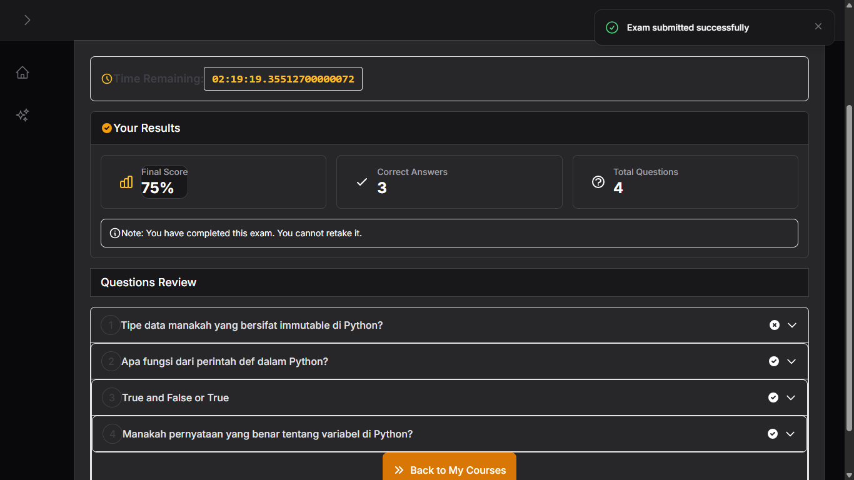854x480 pixels.
Task: Click the correct check icon on question 3
Action: click(x=773, y=397)
